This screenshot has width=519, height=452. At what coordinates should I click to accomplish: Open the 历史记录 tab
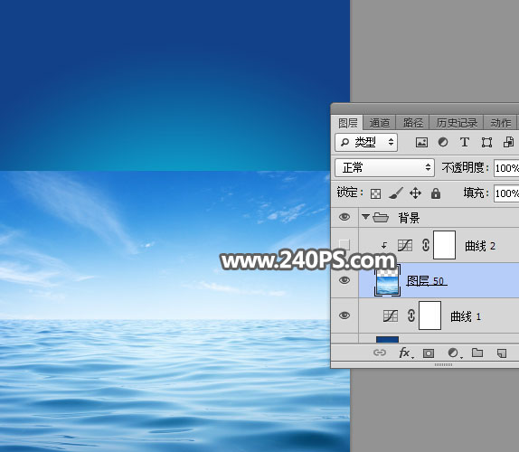pos(457,123)
